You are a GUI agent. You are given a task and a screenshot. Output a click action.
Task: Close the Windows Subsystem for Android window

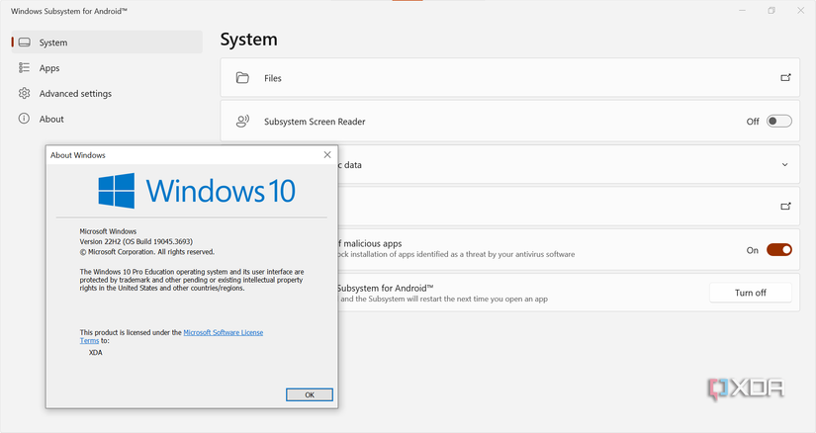(x=801, y=10)
